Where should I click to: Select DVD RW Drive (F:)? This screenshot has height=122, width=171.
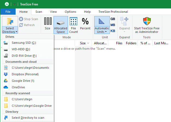coord(28,56)
